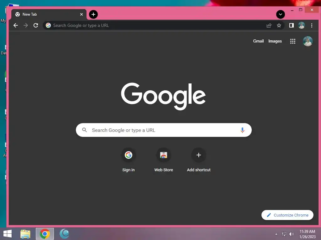Focus the Google search box

pos(164,130)
